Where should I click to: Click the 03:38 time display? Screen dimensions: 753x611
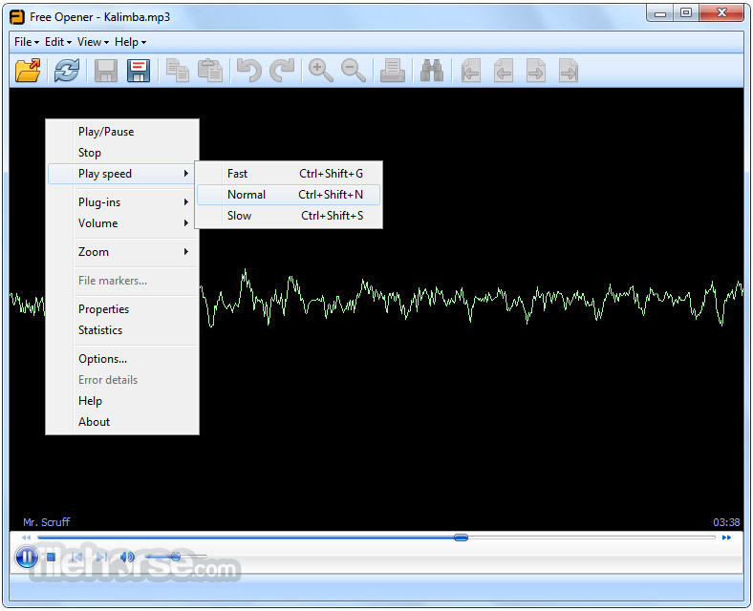point(726,522)
